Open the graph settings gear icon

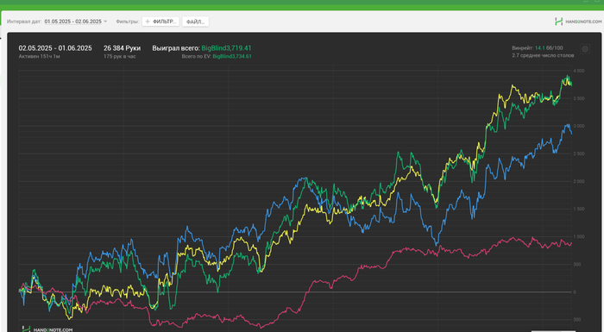point(585,49)
